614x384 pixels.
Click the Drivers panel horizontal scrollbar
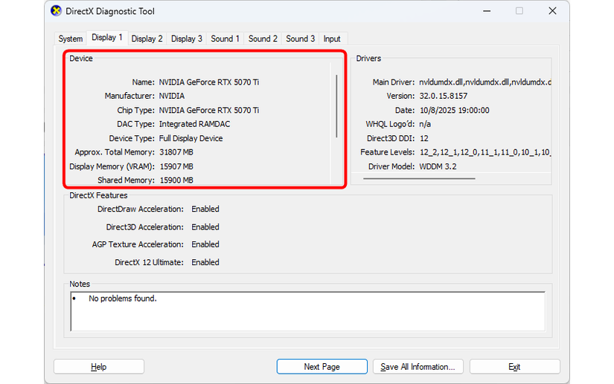tap(419, 178)
